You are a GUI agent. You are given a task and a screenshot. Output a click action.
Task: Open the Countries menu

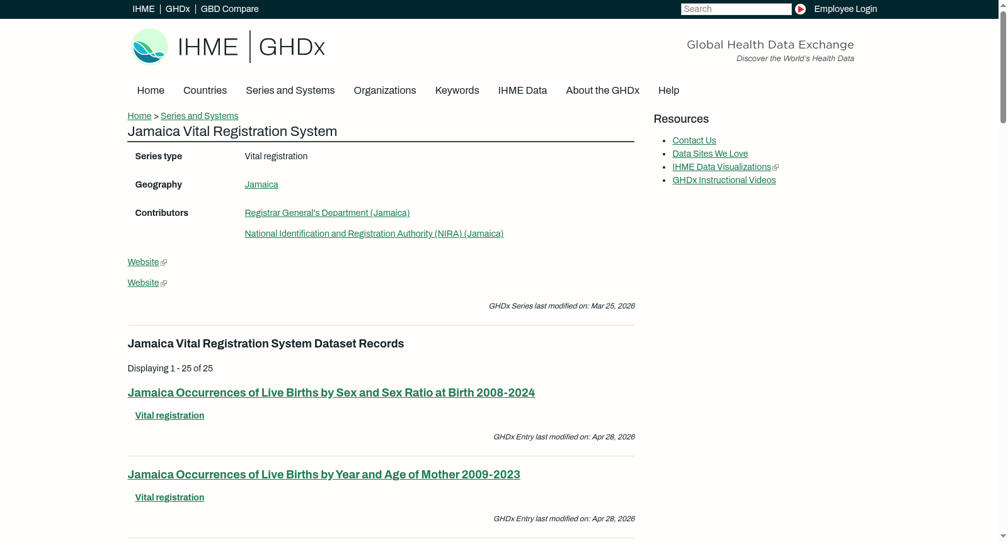205,91
